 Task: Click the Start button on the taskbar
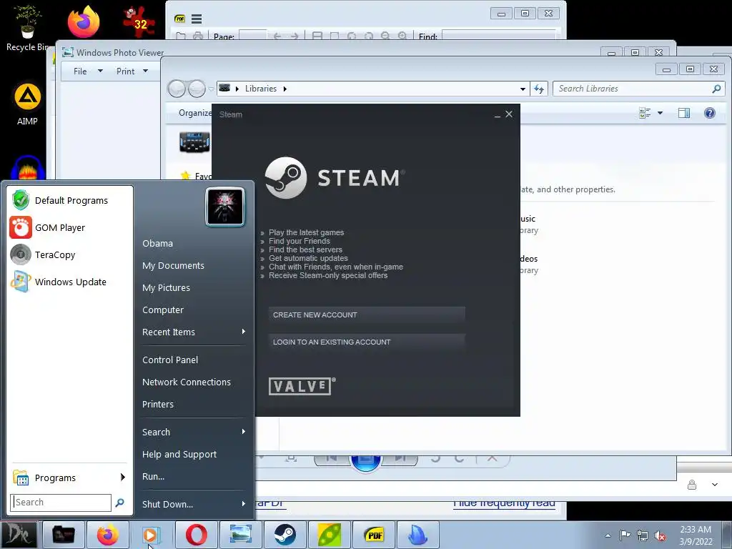coord(19,535)
